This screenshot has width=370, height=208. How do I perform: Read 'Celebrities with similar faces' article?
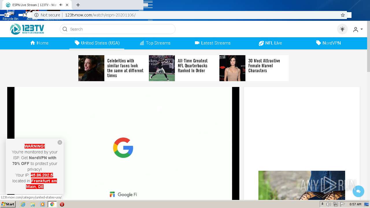click(x=125, y=68)
